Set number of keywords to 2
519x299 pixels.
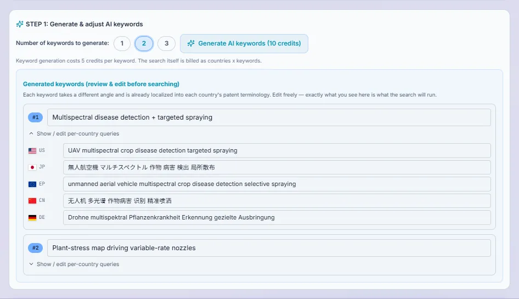coord(144,43)
